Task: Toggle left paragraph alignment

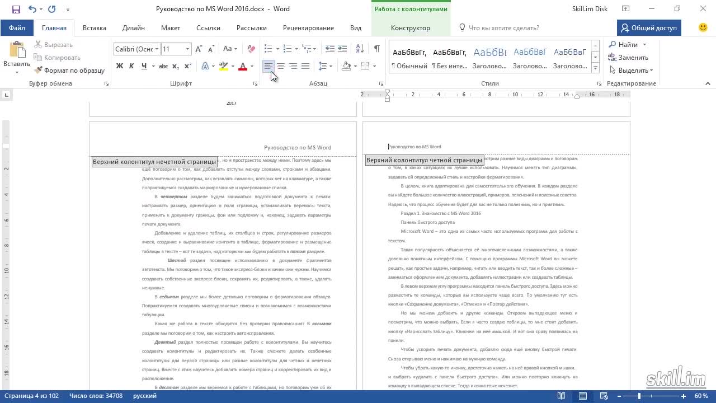Action: (268, 66)
